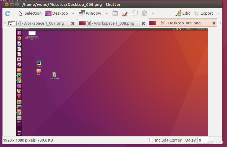Image resolution: width=227 pixels, height=147 pixels.
Task: Expand the Export dropdown arrow
Action: (218, 14)
